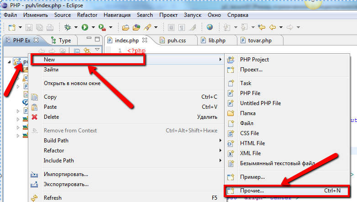
Task: Open the Include Path submenu
Action: (x=126, y=160)
